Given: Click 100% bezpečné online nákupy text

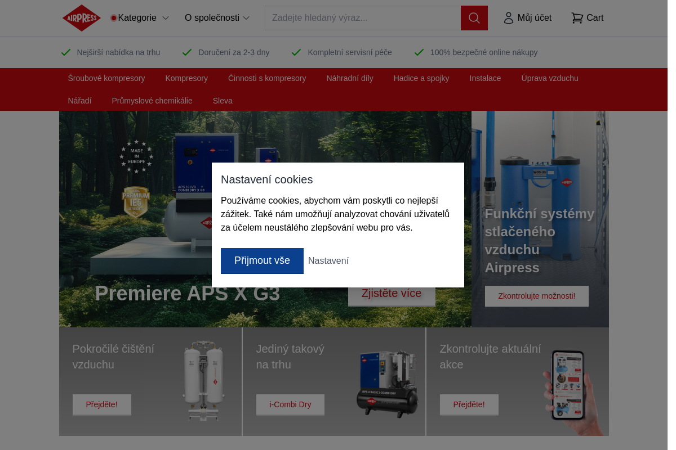Looking at the screenshot, I should 484,52.
